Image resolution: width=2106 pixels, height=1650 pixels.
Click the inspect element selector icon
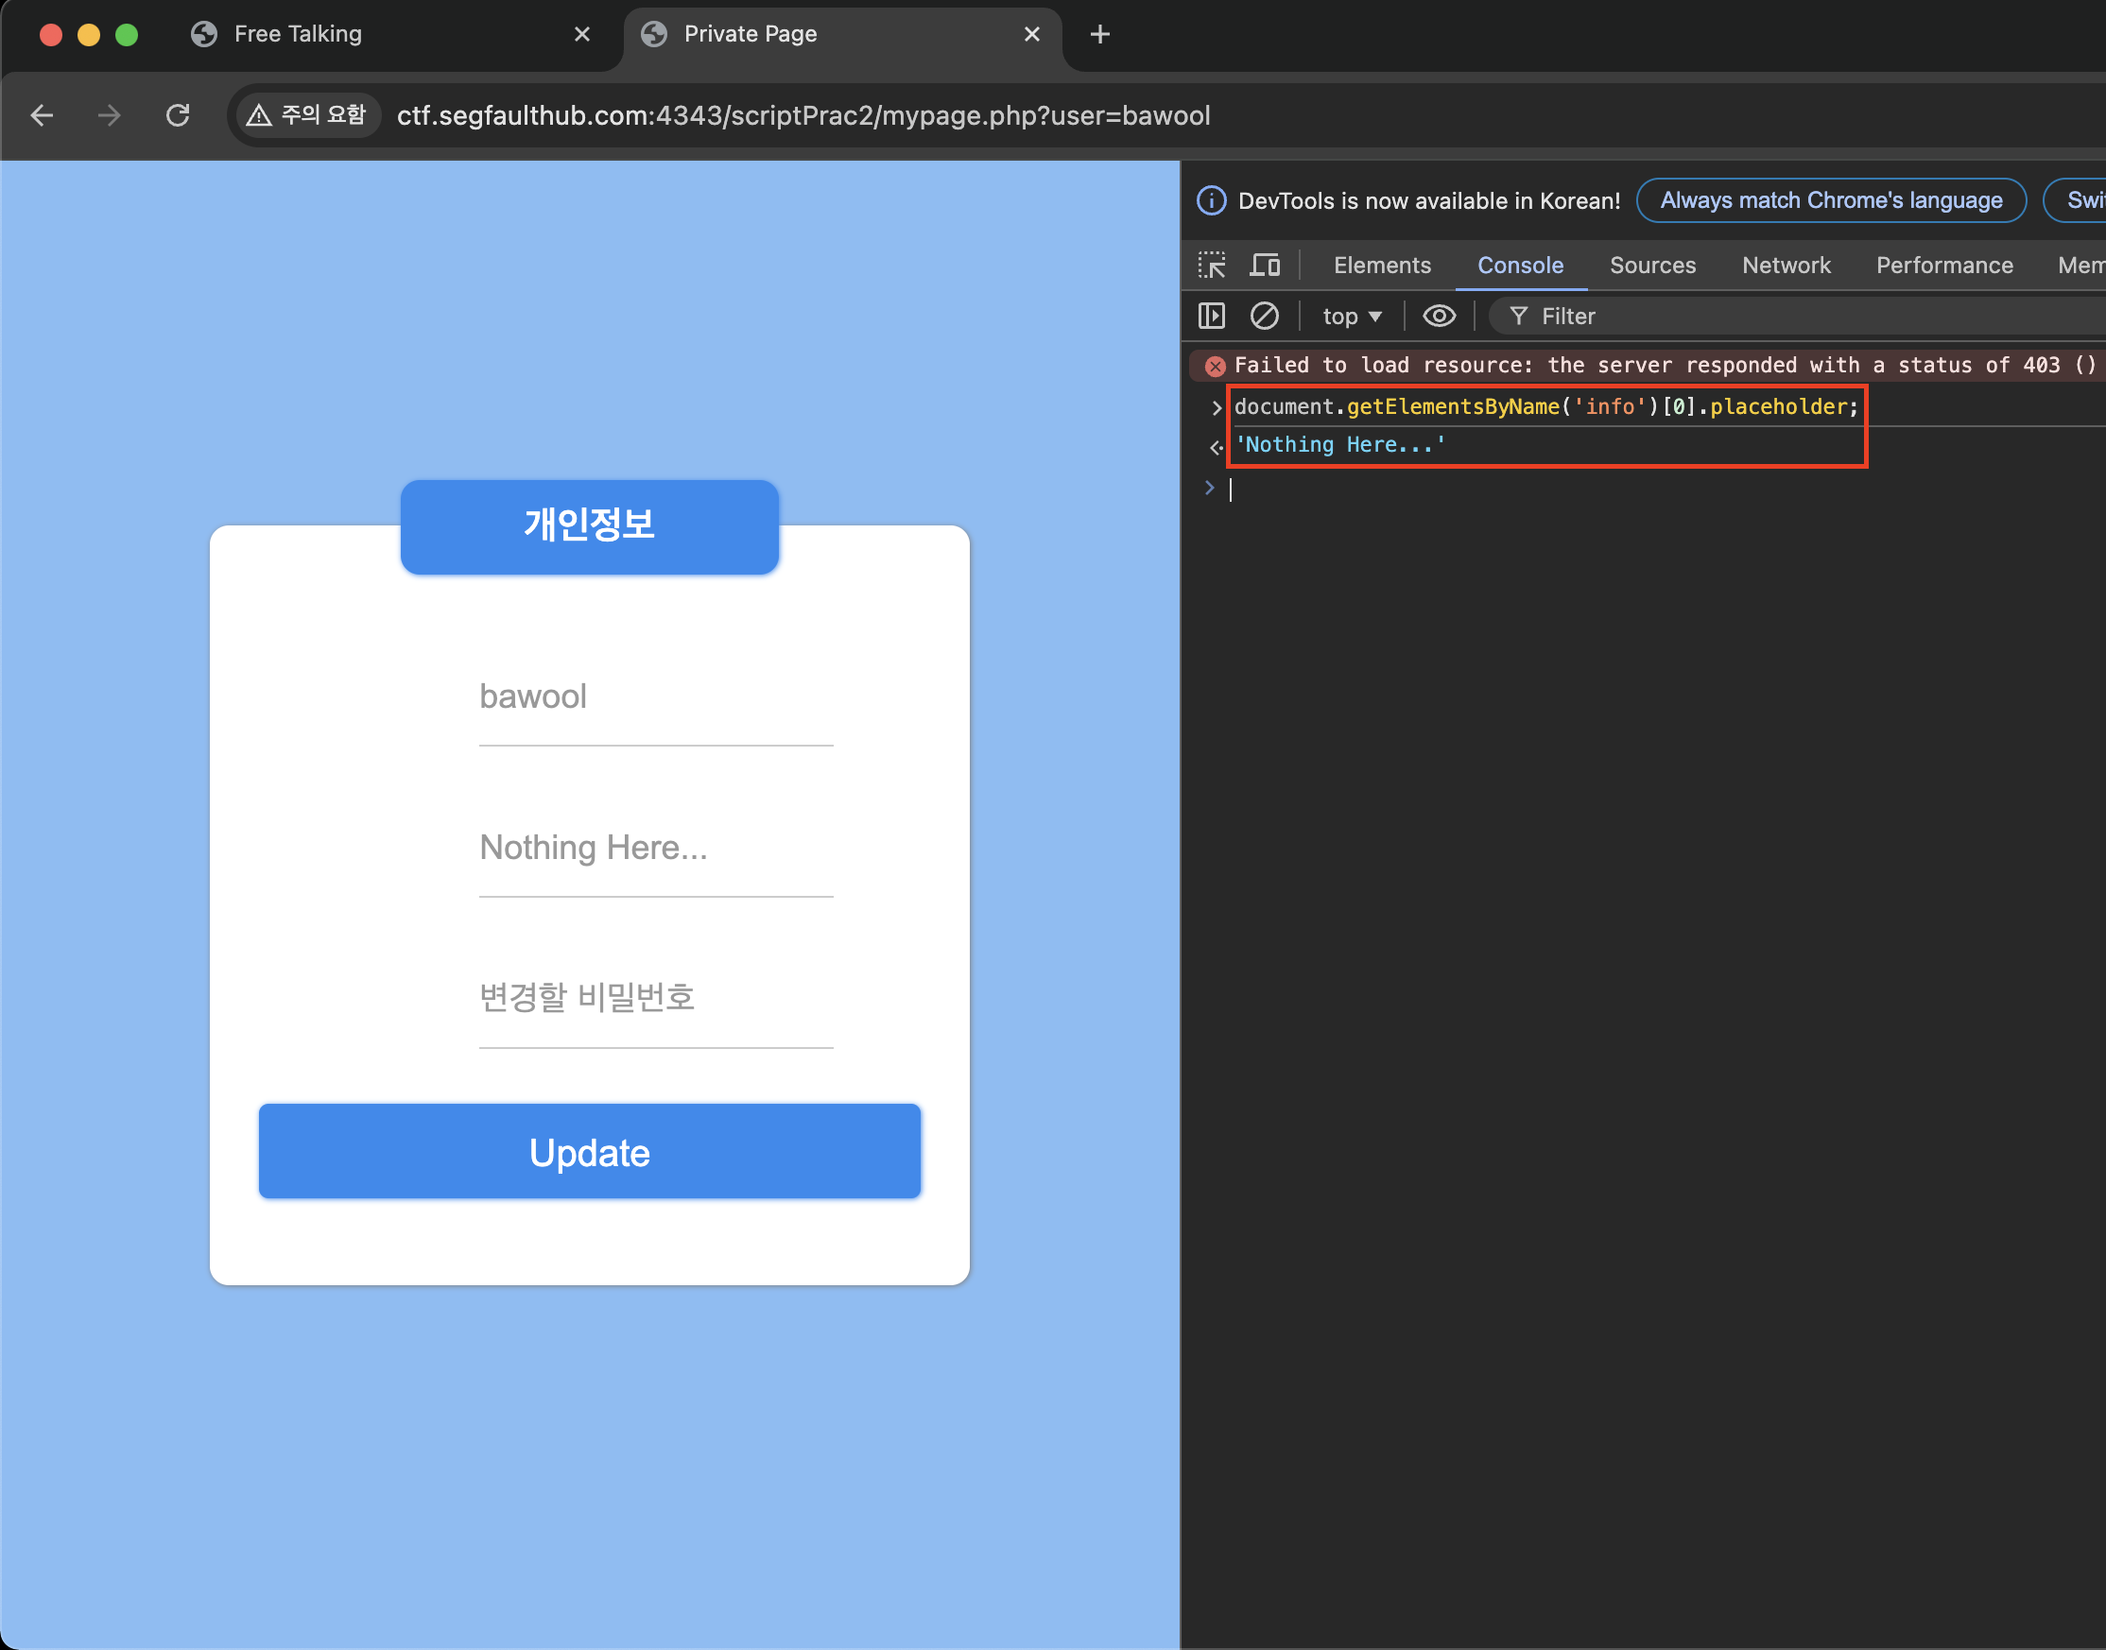pos(1212,265)
